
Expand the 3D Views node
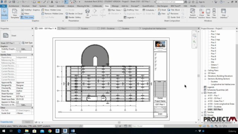(205, 73)
